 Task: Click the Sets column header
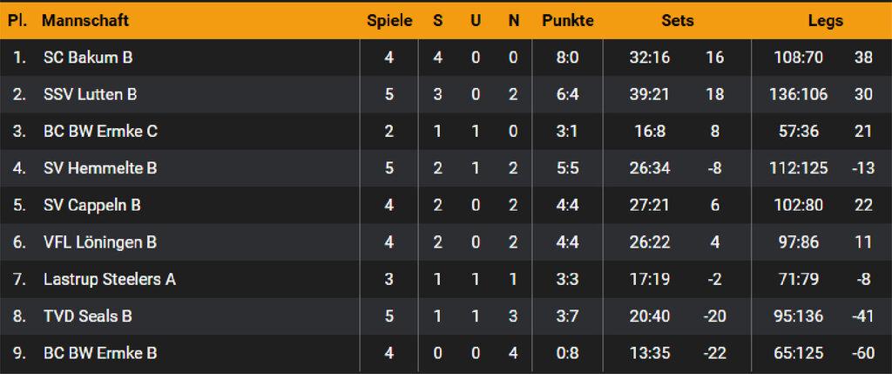coord(678,20)
